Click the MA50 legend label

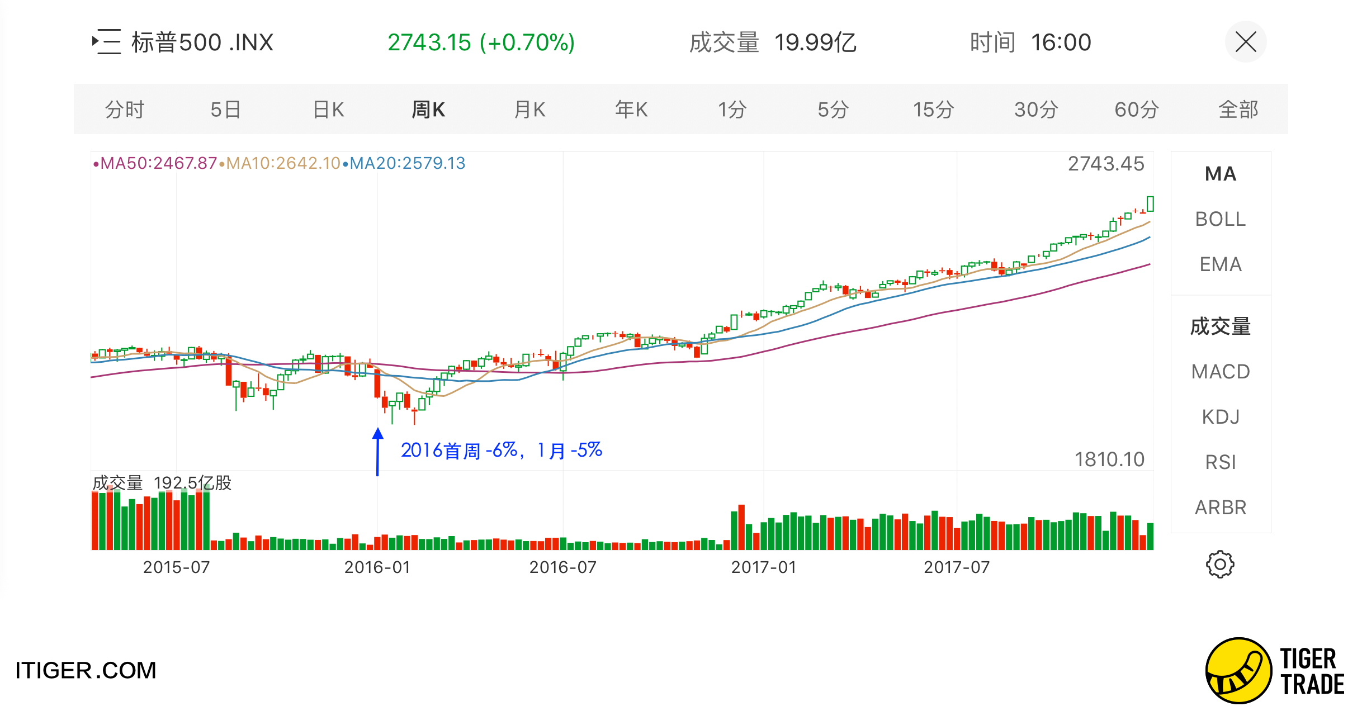tap(155, 163)
